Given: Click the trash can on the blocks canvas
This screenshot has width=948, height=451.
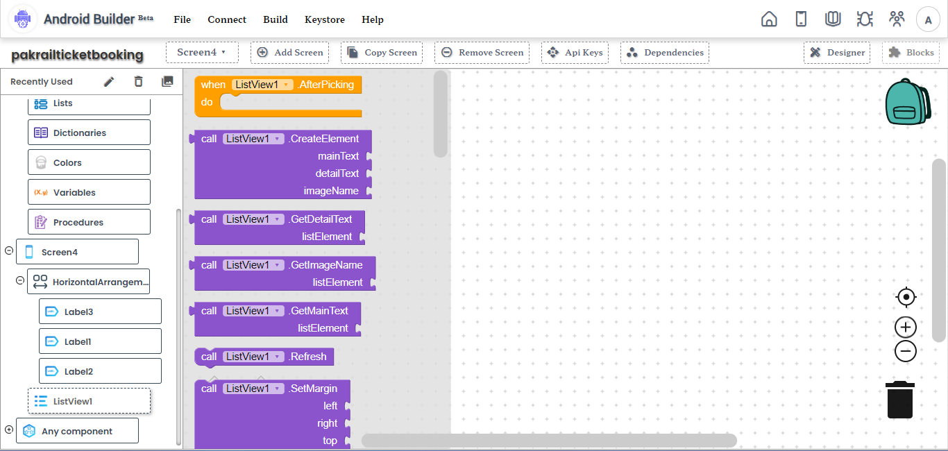Looking at the screenshot, I should click(899, 400).
